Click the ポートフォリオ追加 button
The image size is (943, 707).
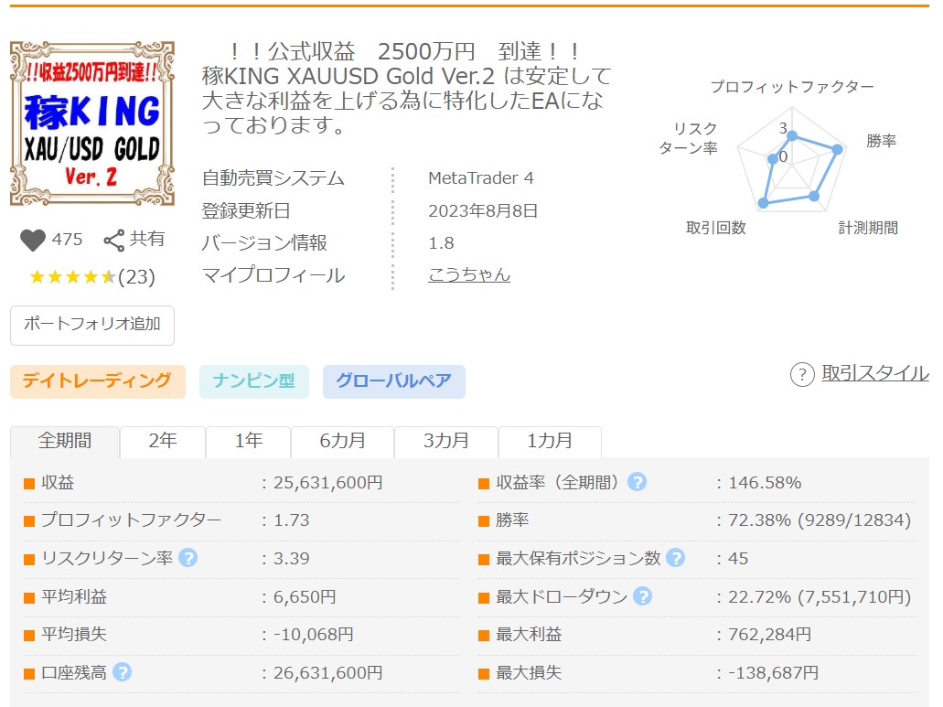pos(91,325)
